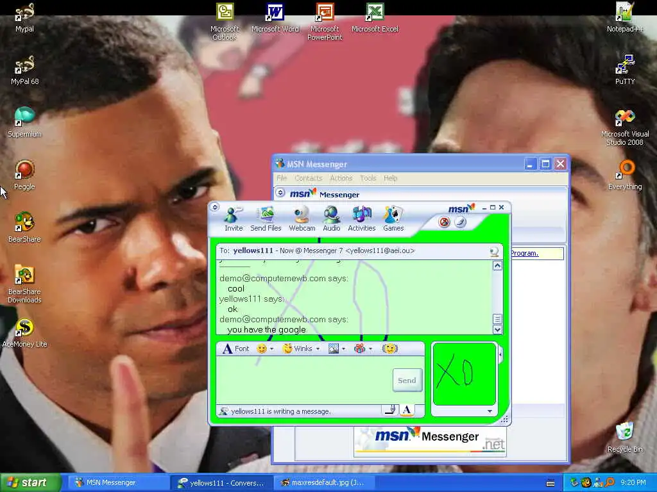The height and width of the screenshot is (492, 657).
Task: Click the Windows Start button
Action: (x=30, y=482)
